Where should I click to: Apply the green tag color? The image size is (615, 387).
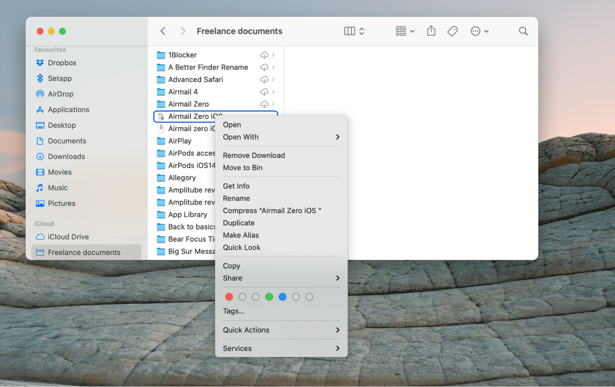click(x=269, y=297)
